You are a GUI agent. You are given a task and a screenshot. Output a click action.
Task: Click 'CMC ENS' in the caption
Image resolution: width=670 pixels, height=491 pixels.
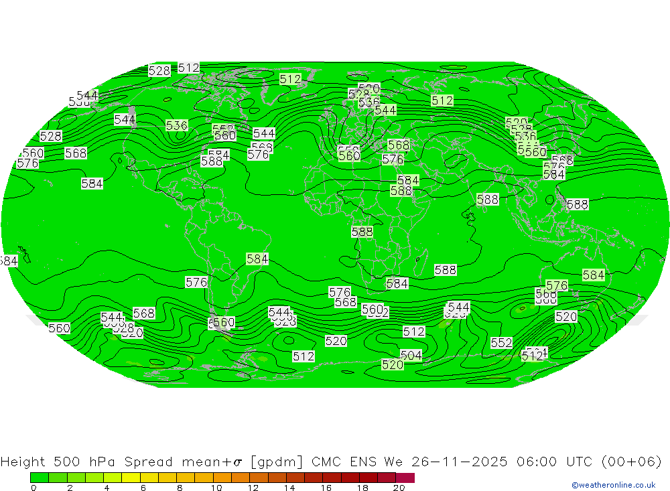[344, 462]
